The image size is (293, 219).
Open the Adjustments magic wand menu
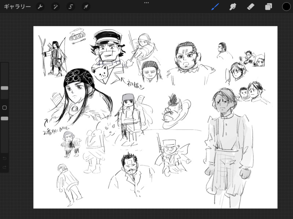click(x=55, y=7)
